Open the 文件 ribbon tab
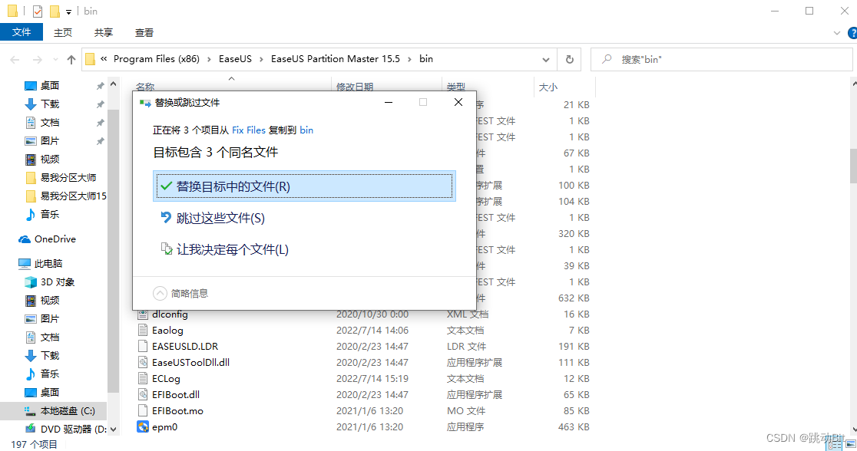 (x=22, y=32)
